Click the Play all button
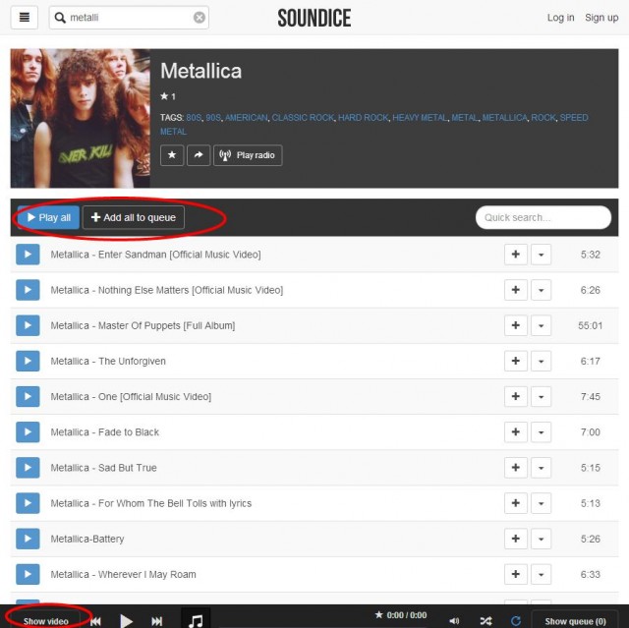Image resolution: width=629 pixels, height=628 pixels. pyautogui.click(x=48, y=217)
